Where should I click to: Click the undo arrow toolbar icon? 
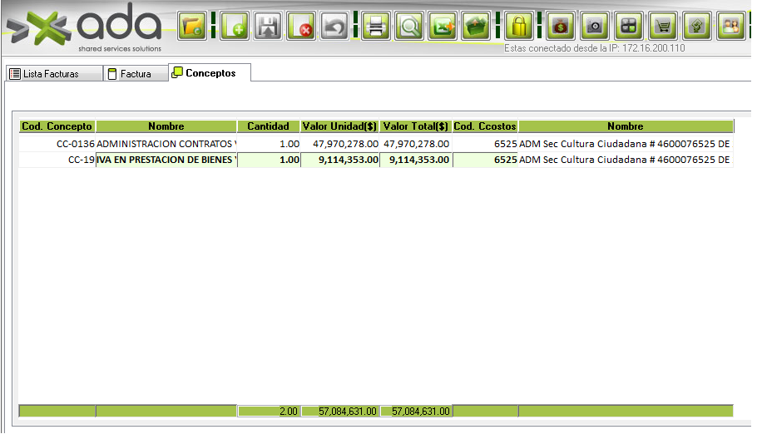pos(334,27)
